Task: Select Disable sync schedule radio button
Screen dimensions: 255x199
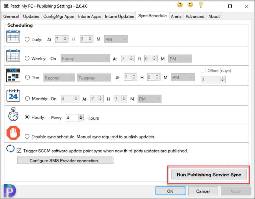Action: (27, 136)
